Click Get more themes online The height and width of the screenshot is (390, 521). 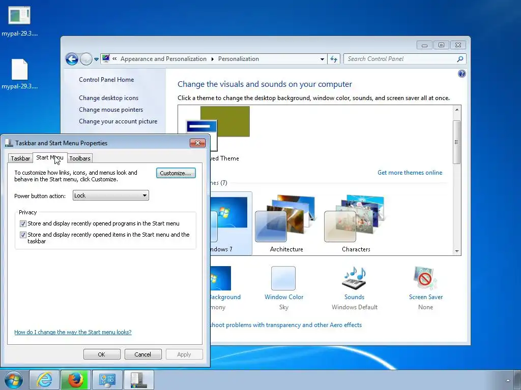[x=410, y=173]
